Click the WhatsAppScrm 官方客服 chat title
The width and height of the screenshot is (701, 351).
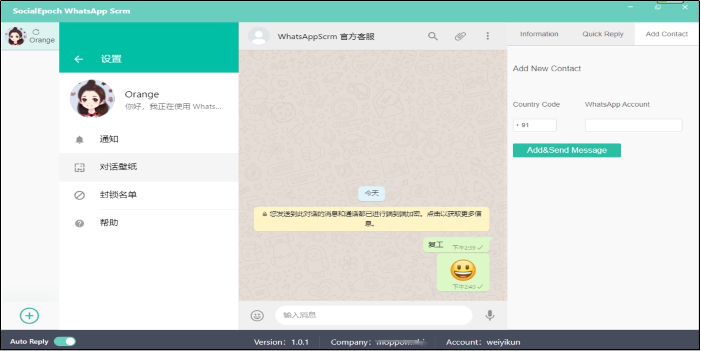tap(326, 37)
